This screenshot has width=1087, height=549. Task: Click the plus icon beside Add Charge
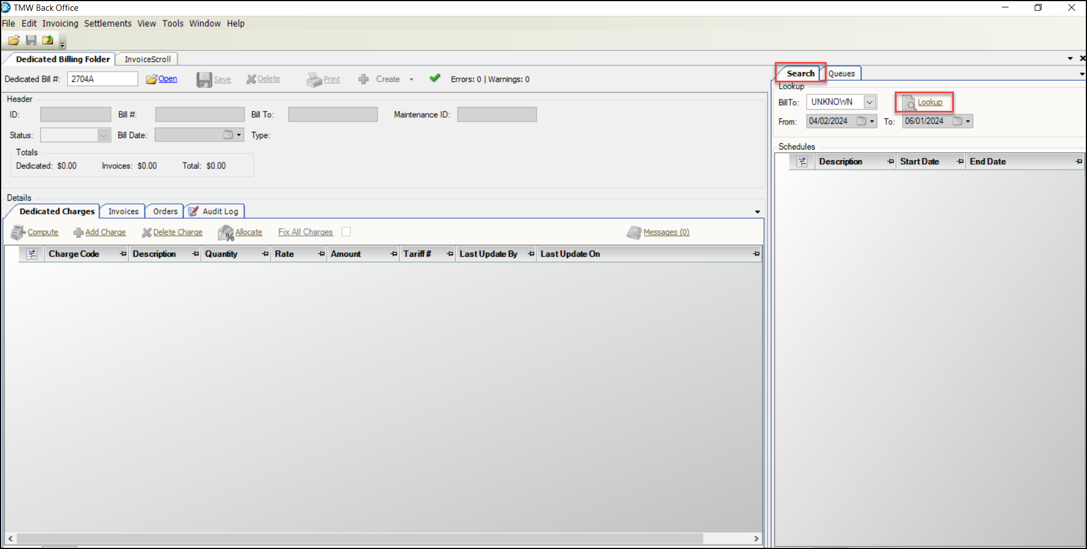78,232
